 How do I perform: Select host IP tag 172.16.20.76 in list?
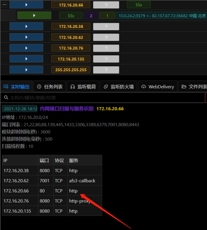[71, 48]
